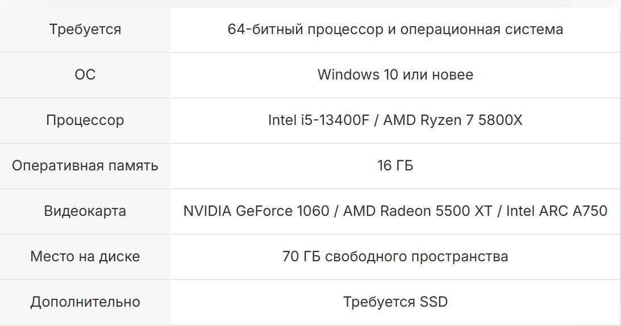The image size is (621, 326).
Task: Click the "Требуется SSD" value cell
Action: tap(395, 302)
